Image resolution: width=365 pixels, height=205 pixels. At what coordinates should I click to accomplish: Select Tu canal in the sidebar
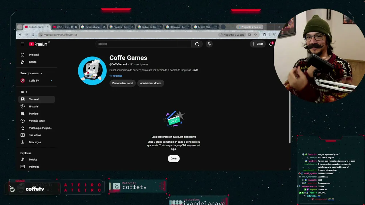pos(36,99)
